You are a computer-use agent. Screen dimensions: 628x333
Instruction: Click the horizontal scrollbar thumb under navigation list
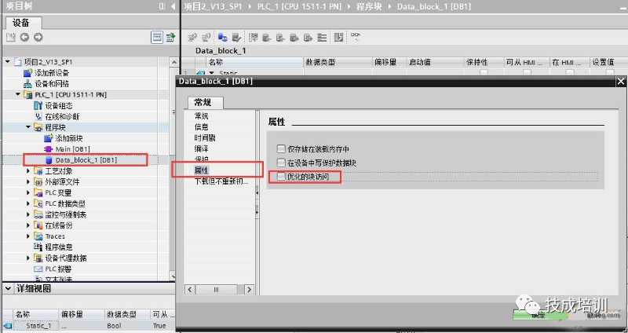click(x=216, y=289)
